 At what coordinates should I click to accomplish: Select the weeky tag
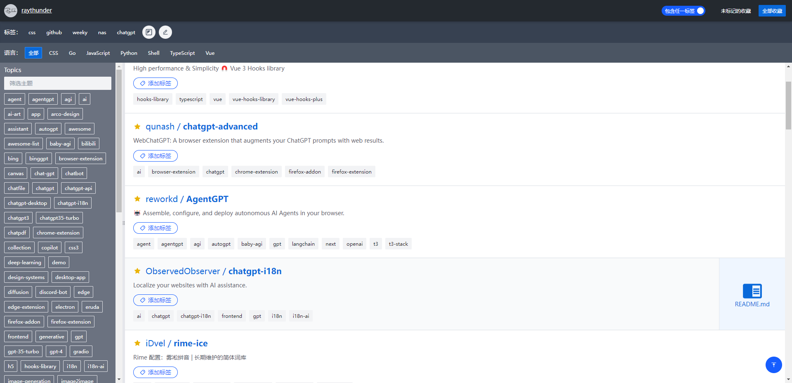(x=80, y=33)
